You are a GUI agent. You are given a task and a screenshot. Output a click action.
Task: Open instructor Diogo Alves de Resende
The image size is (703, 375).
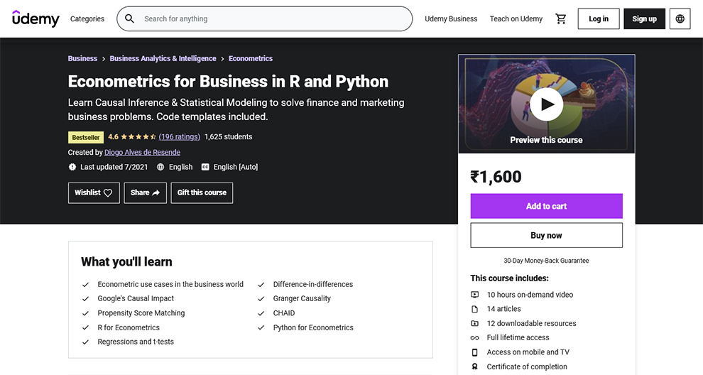(x=142, y=153)
